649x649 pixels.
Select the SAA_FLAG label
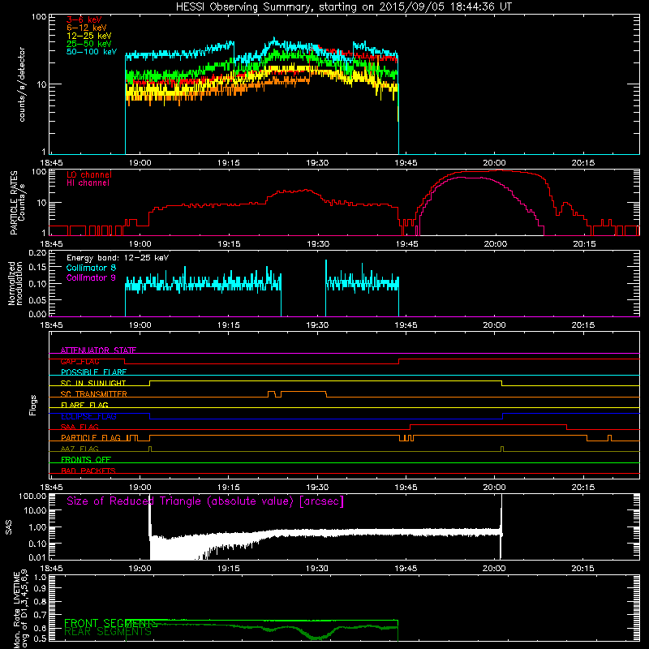click(x=80, y=428)
